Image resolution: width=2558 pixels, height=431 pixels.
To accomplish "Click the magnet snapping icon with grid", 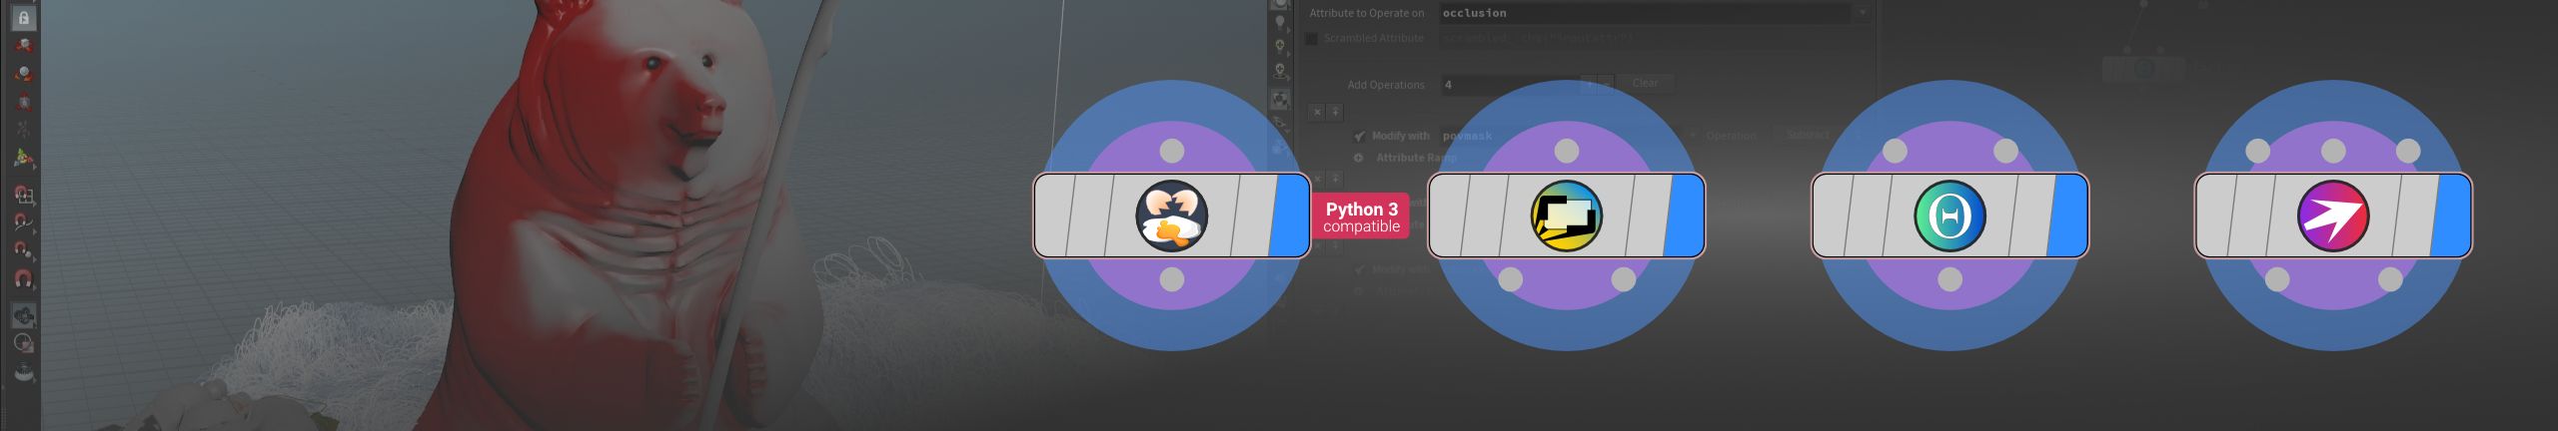I will [x=24, y=194].
